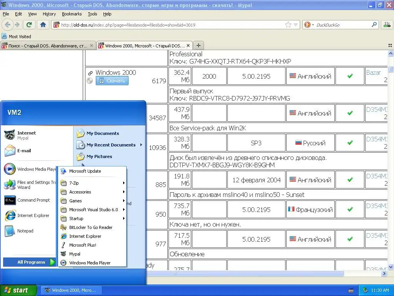Follow the Bazar uploader link
The width and height of the screenshot is (394, 296).
pos(373,72)
